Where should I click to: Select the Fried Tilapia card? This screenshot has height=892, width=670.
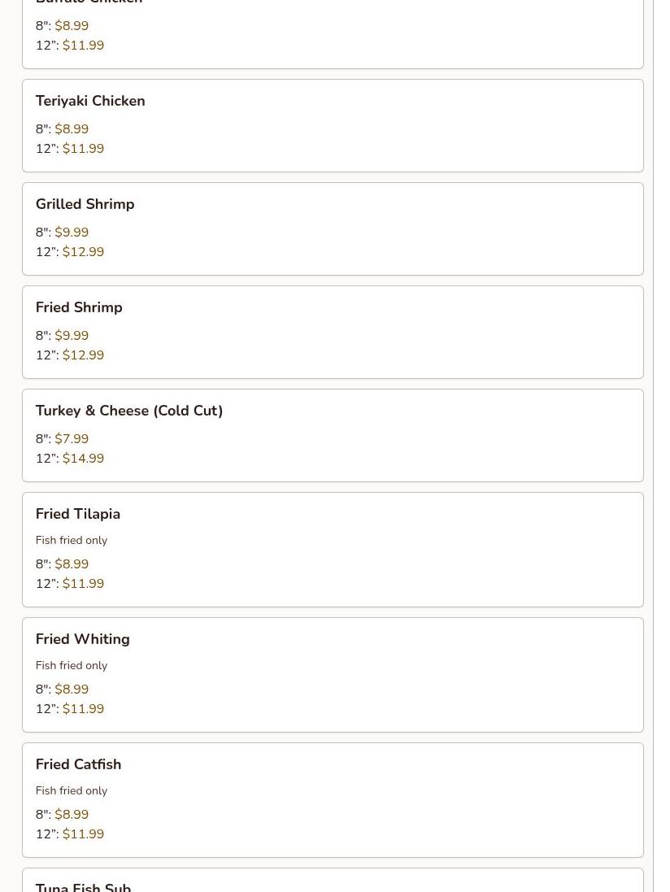point(333,550)
